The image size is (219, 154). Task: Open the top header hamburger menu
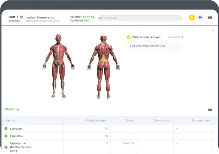[210, 18]
